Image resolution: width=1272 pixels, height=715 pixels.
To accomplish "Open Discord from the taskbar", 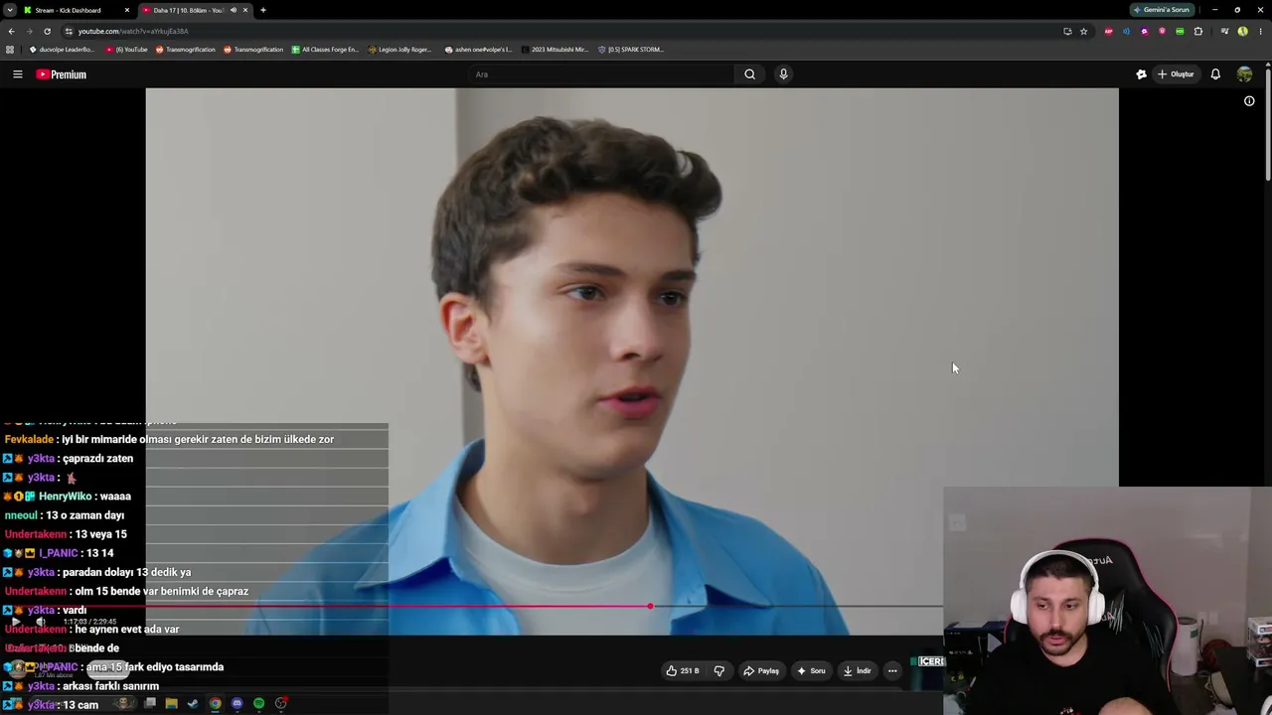I will tap(237, 704).
